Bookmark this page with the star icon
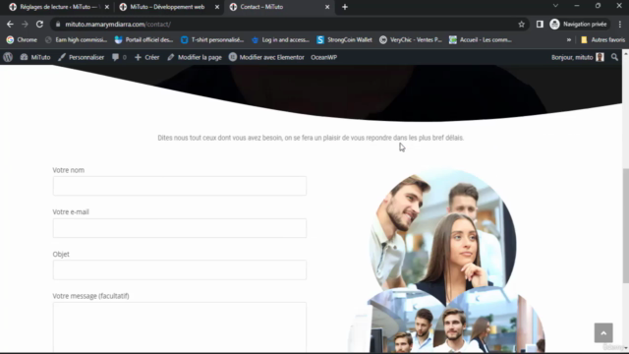The width and height of the screenshot is (629, 354). 521,24
